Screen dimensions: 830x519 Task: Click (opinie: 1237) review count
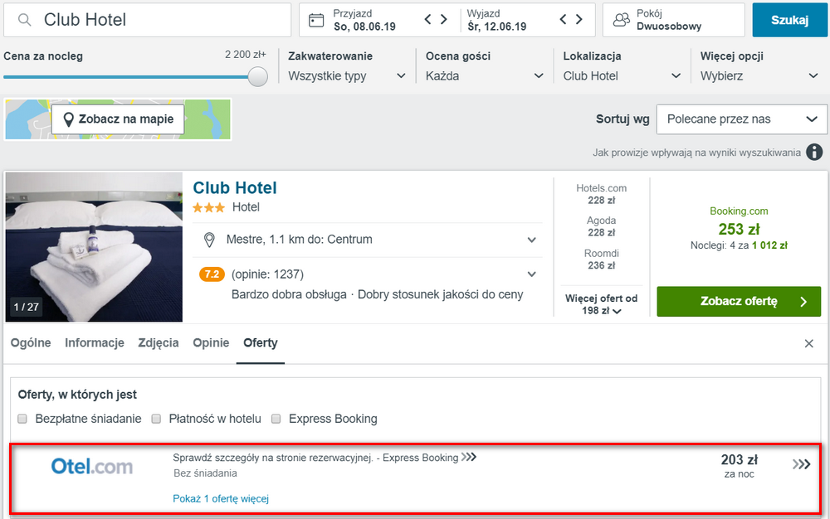267,274
